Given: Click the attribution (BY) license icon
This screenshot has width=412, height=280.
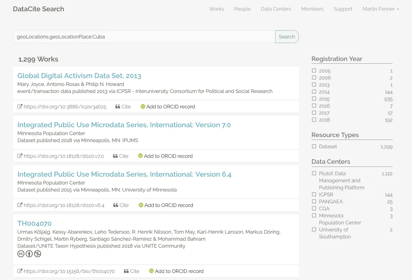Looking at the screenshot, I should point(29,254).
